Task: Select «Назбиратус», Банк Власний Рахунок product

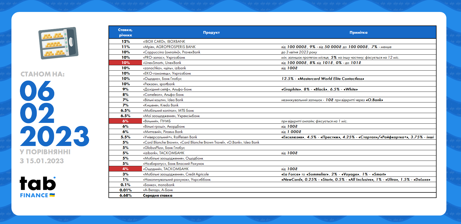Action: [174, 163]
